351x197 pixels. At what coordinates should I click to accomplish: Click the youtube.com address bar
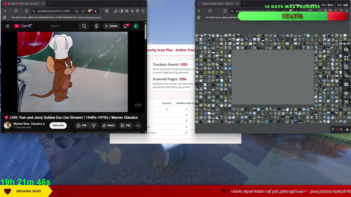(x=54, y=11)
